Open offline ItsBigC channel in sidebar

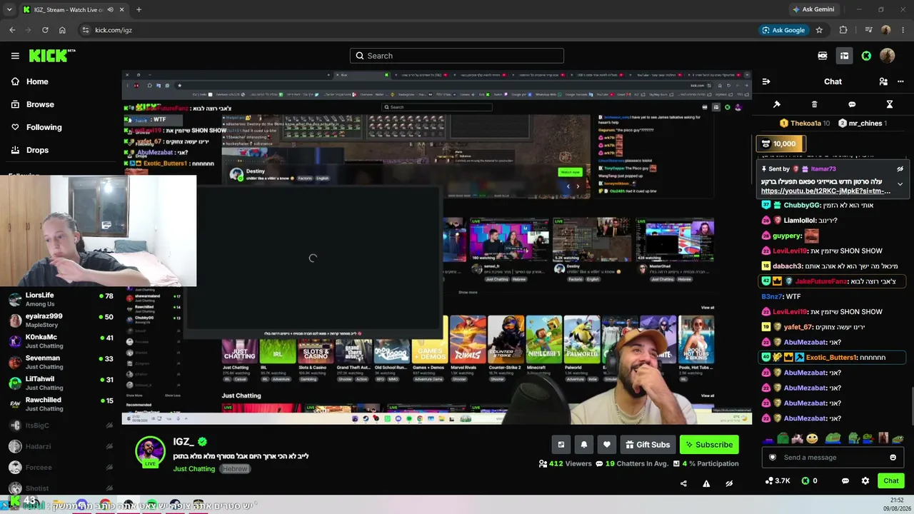point(61,425)
